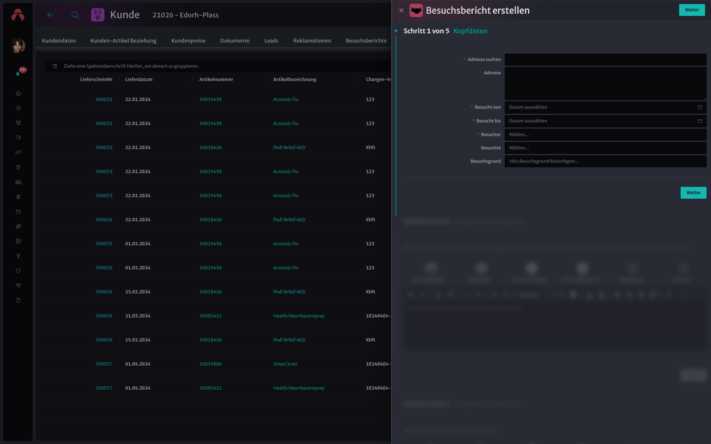Open the Dokumente tab
This screenshot has width=711, height=444.
pos(235,41)
